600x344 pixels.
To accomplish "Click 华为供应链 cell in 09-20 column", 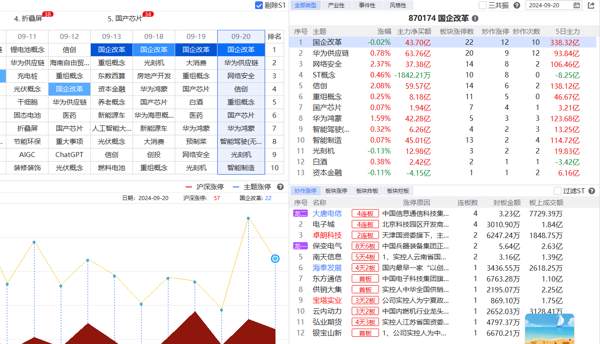I will pyautogui.click(x=241, y=62).
